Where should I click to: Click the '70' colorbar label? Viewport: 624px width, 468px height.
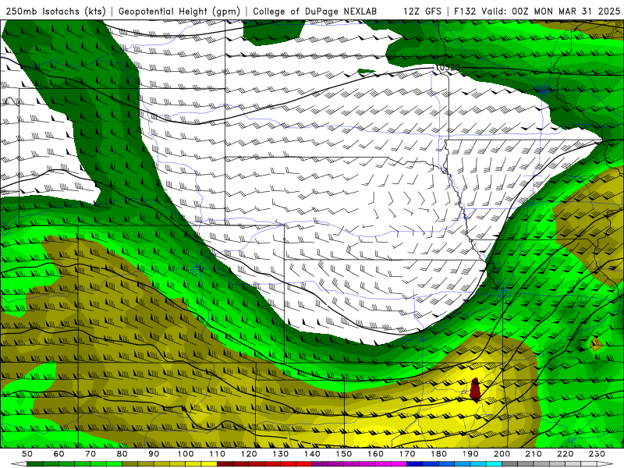pyautogui.click(x=90, y=454)
